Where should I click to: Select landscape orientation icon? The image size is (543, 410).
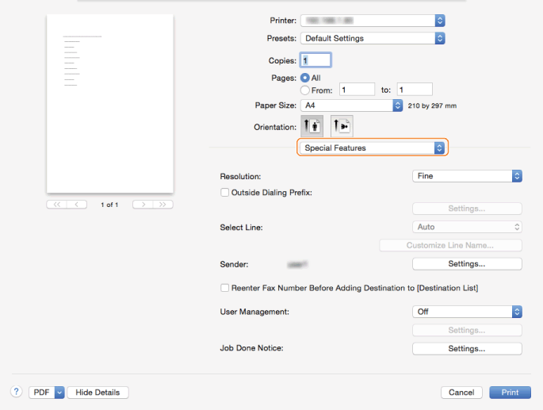[x=342, y=125]
